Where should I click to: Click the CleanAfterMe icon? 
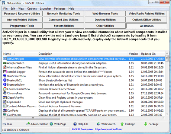[5, 98]
